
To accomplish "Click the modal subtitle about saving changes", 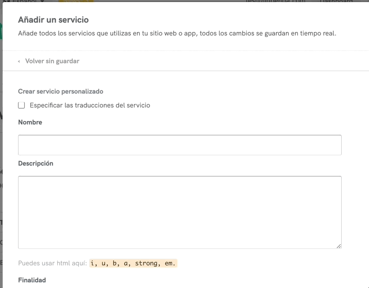I will coord(177,34).
